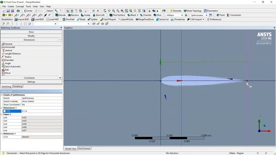Click StageFluidZone
Screen dimensions: 276x155
point(145,19)
